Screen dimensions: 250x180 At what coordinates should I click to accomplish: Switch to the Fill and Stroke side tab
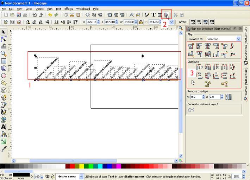pos(246,46)
